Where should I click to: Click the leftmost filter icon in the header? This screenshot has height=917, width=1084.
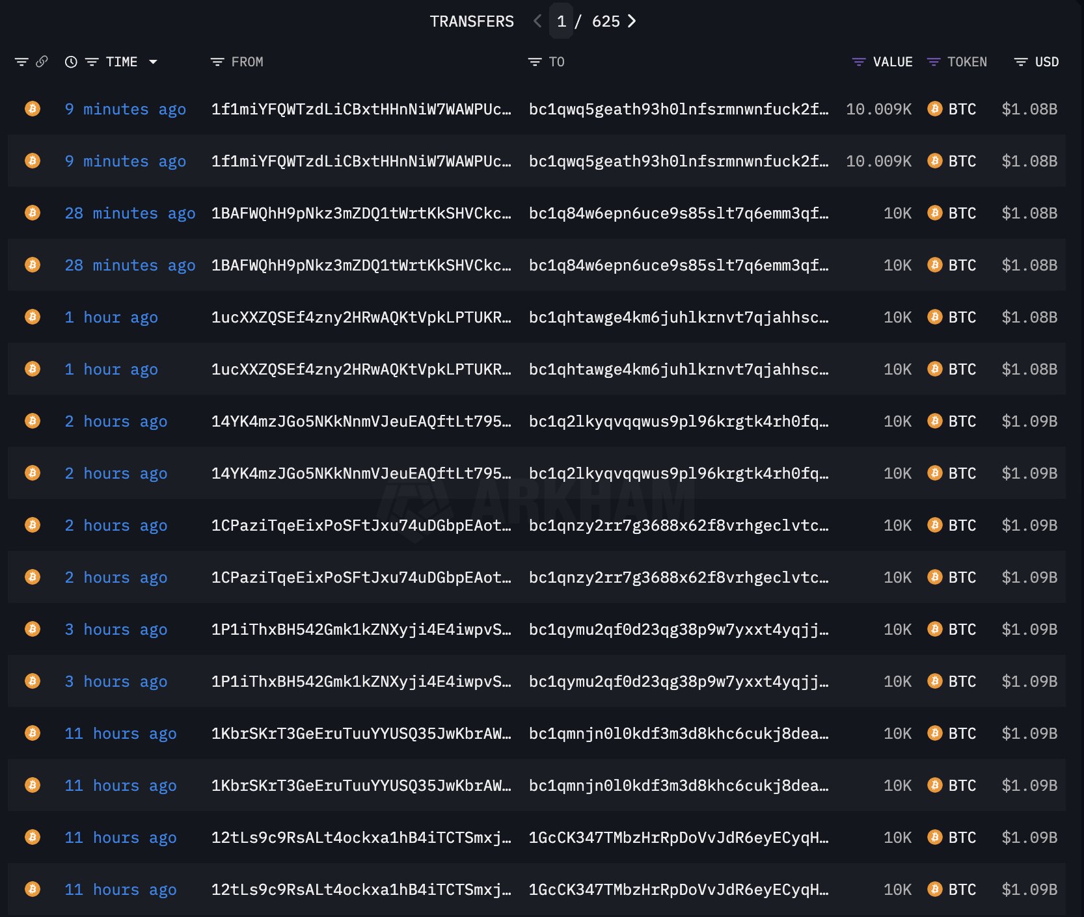tap(23, 61)
